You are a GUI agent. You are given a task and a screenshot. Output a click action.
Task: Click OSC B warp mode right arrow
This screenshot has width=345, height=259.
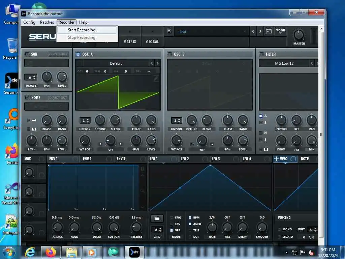pyautogui.click(x=212, y=144)
